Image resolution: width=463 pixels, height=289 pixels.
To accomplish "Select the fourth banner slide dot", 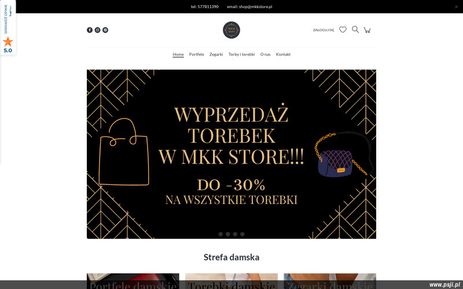I will click(242, 234).
